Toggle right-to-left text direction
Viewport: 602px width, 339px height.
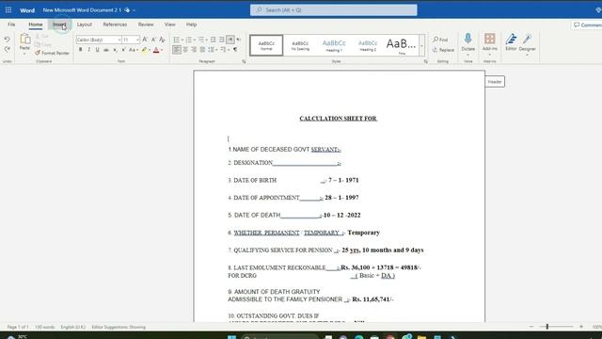pos(238,40)
